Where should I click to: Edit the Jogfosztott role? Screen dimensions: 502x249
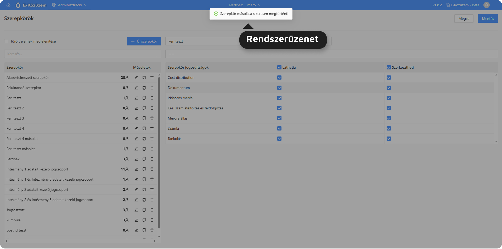(x=136, y=210)
